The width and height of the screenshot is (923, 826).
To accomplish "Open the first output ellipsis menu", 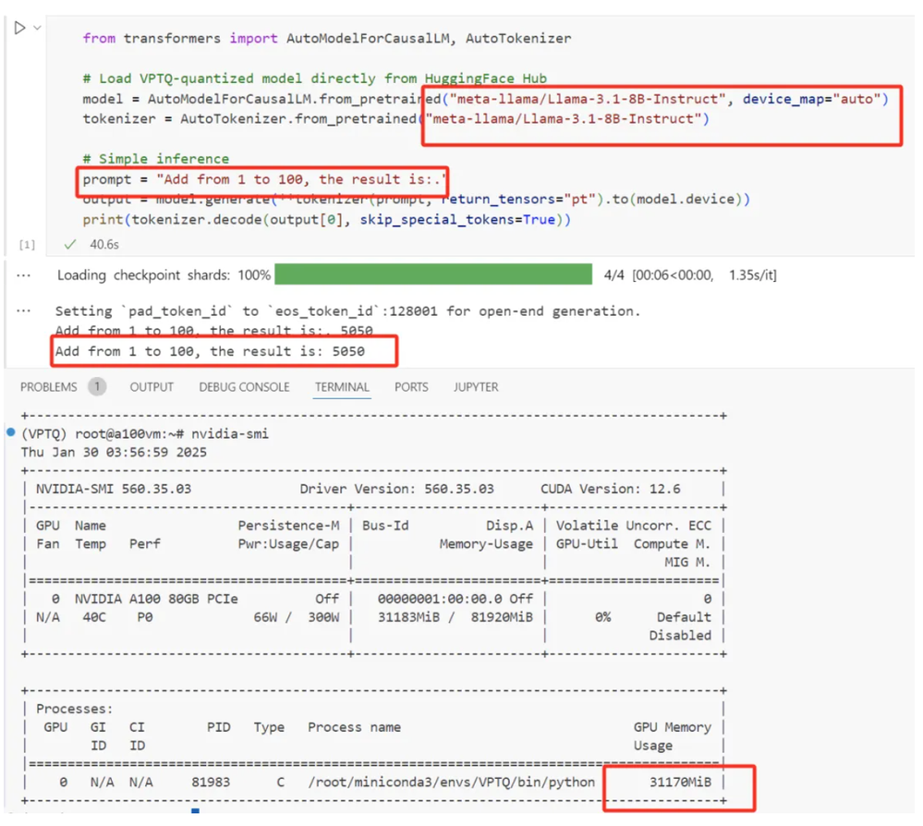I will coord(23,275).
